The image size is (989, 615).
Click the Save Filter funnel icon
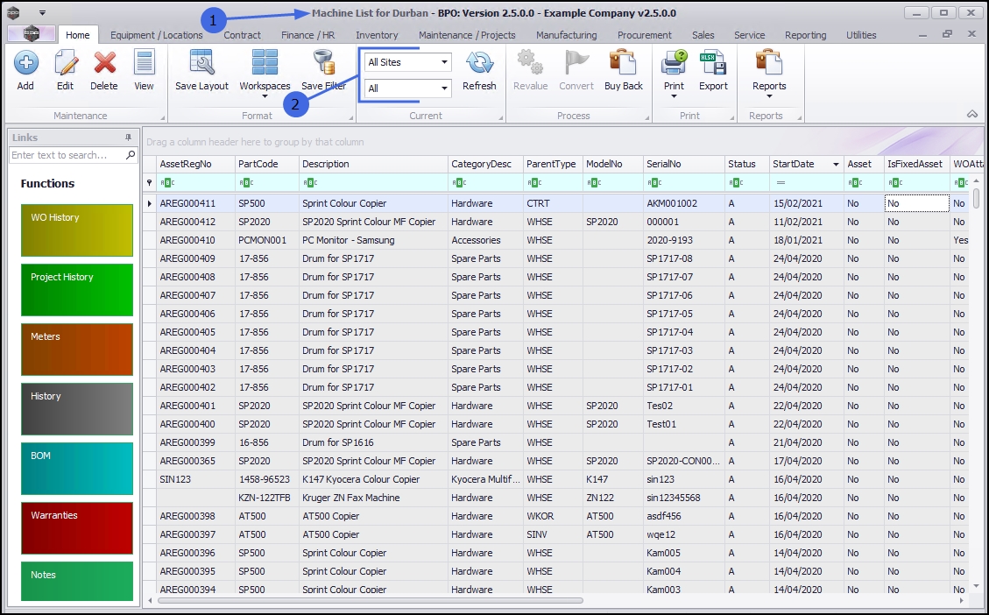coord(323,64)
